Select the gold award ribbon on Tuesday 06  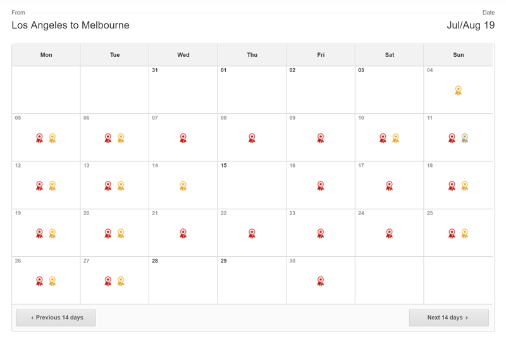coord(121,138)
